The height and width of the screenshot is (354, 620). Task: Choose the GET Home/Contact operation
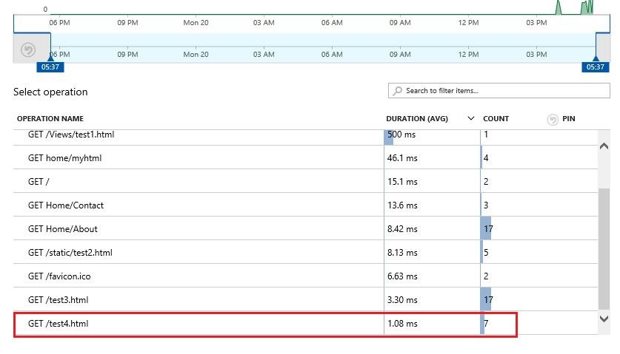tap(66, 205)
